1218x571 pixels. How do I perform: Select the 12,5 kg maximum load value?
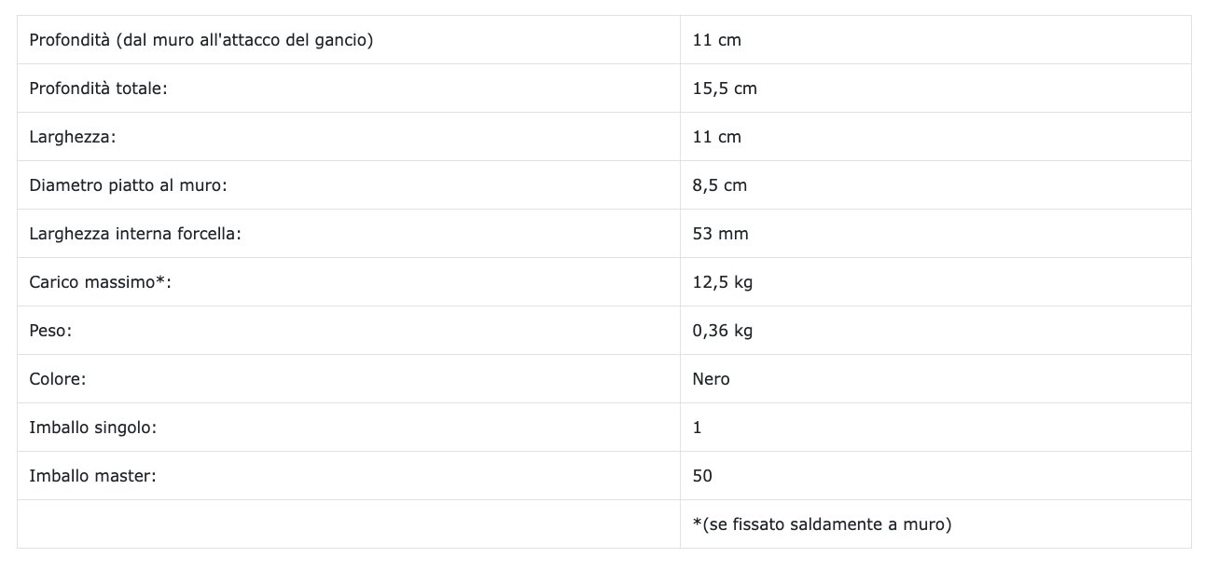pyautogui.click(x=723, y=282)
